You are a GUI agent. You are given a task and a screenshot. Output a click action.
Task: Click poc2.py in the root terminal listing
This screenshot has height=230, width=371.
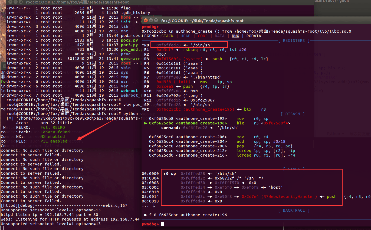(129, 40)
